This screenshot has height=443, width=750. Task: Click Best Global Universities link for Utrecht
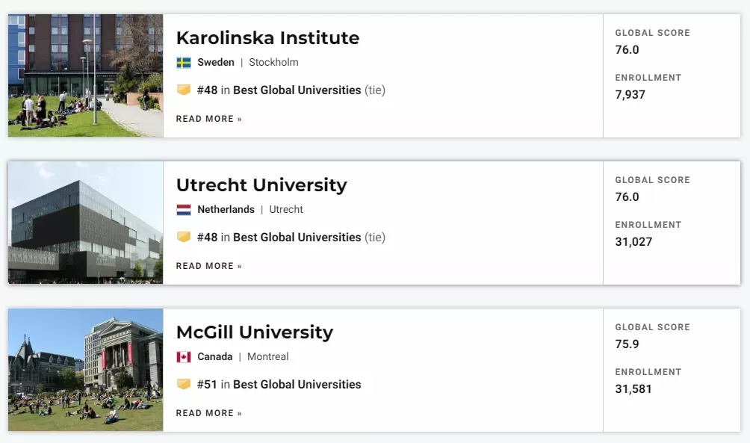point(297,238)
